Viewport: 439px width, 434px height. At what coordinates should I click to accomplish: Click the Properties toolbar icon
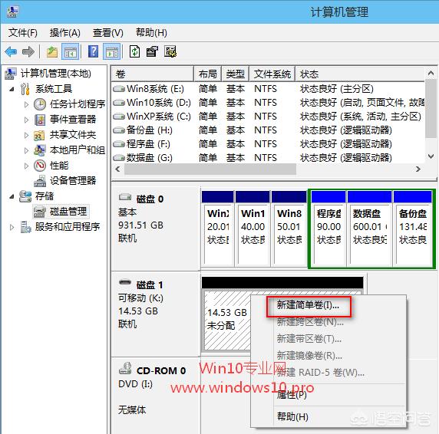152,51
